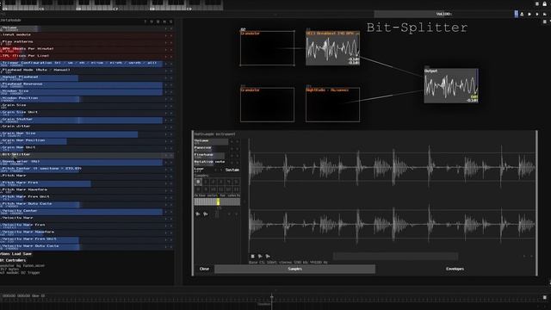The width and height of the screenshot is (551, 310).
Task: Select sample slot 0 in the Samples grid
Action: (x=198, y=182)
